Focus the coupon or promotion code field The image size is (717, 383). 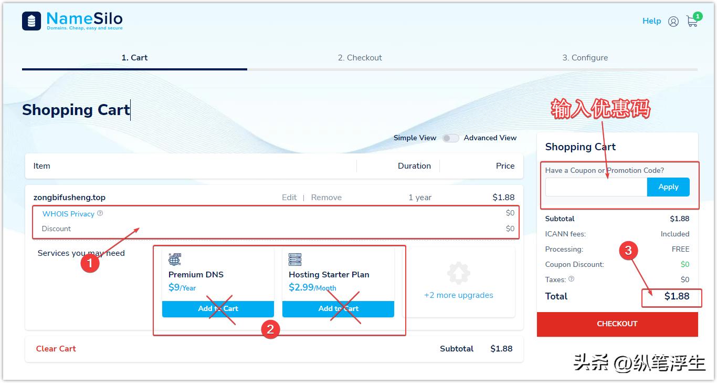596,187
